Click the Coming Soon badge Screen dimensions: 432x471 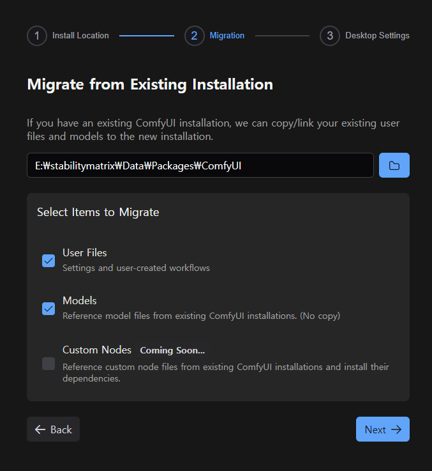[x=172, y=350]
